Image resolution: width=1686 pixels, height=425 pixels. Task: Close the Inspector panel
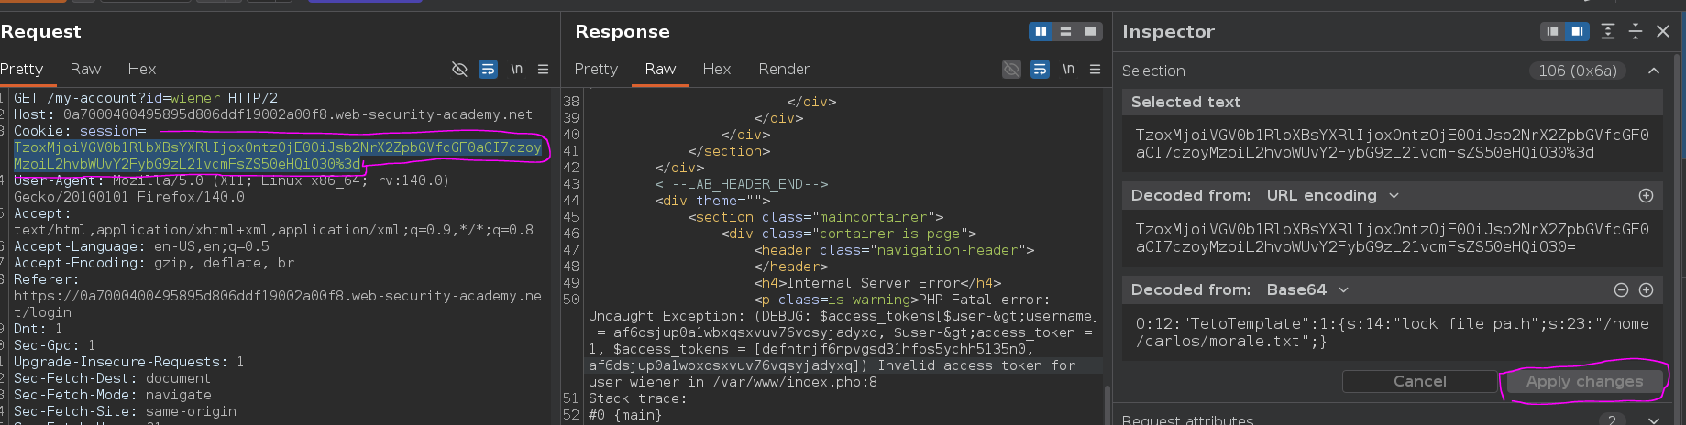[x=1663, y=31]
